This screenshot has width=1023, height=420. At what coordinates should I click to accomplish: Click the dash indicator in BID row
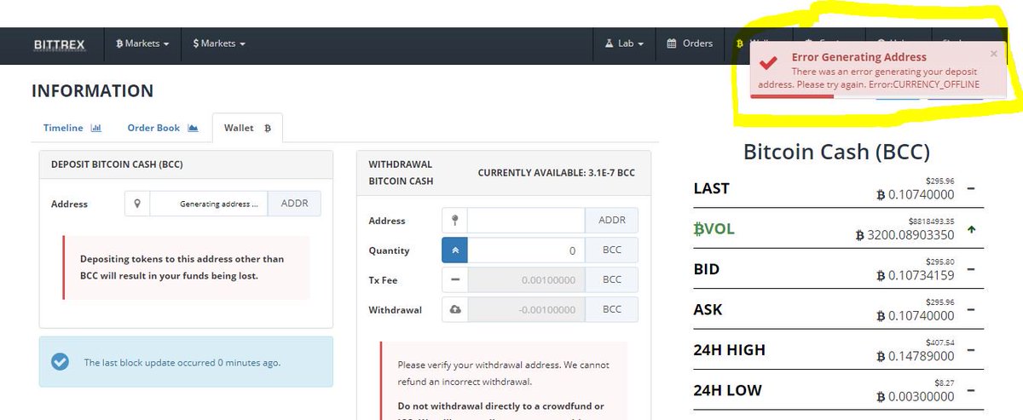point(973,269)
